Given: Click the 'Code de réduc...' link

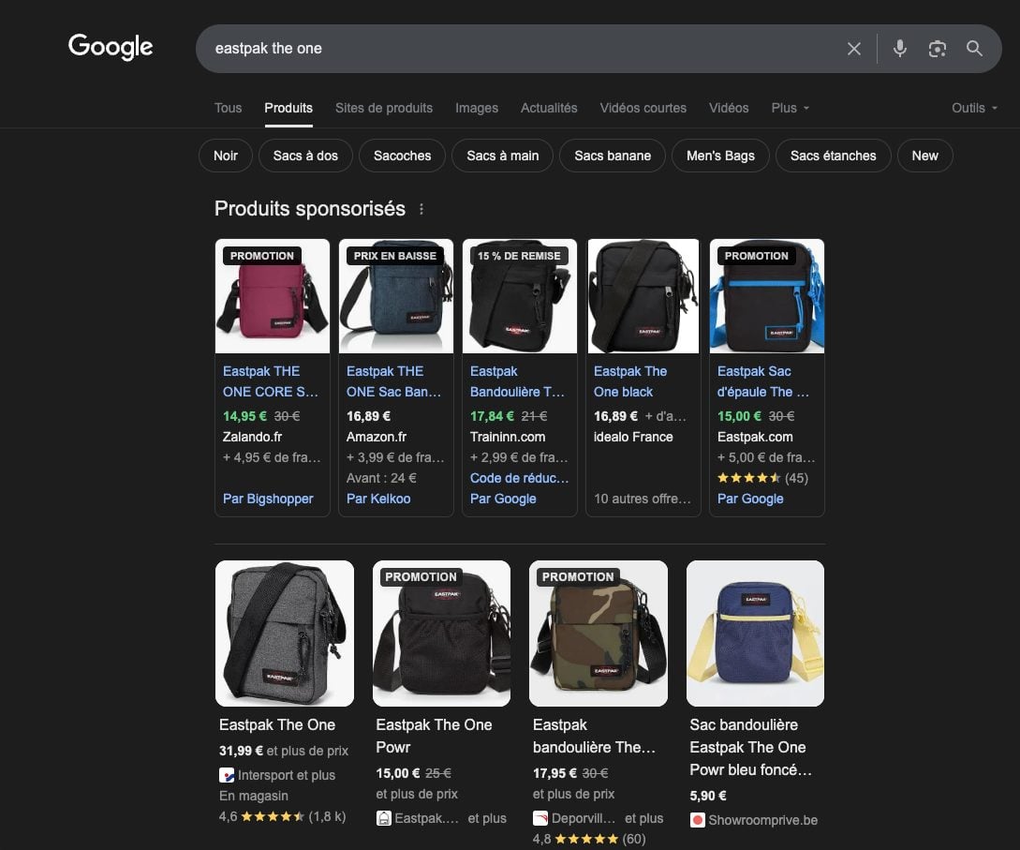Looking at the screenshot, I should (519, 478).
